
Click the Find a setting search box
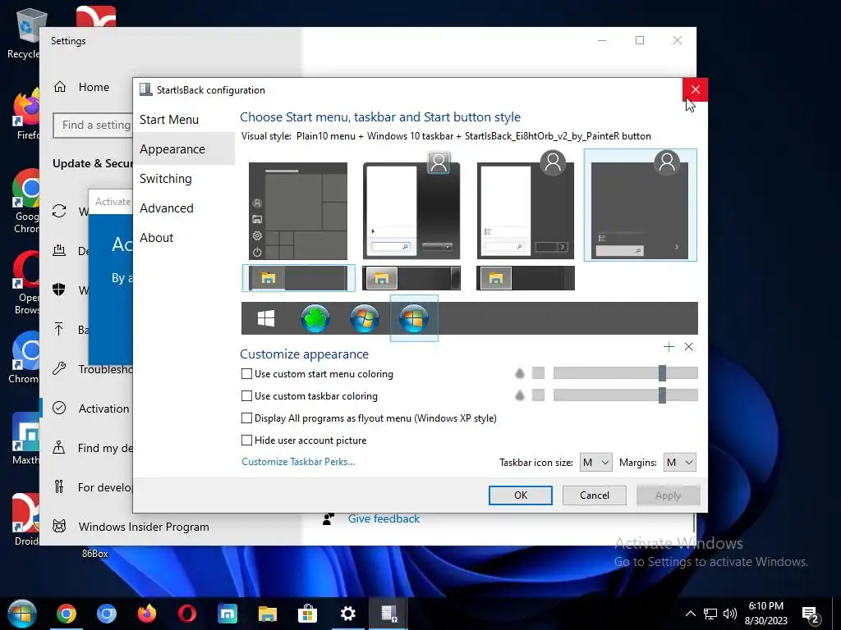(x=93, y=125)
